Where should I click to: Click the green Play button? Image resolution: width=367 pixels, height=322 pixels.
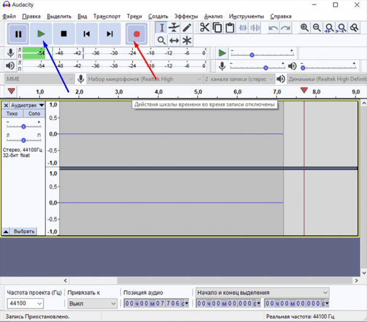tap(41, 34)
